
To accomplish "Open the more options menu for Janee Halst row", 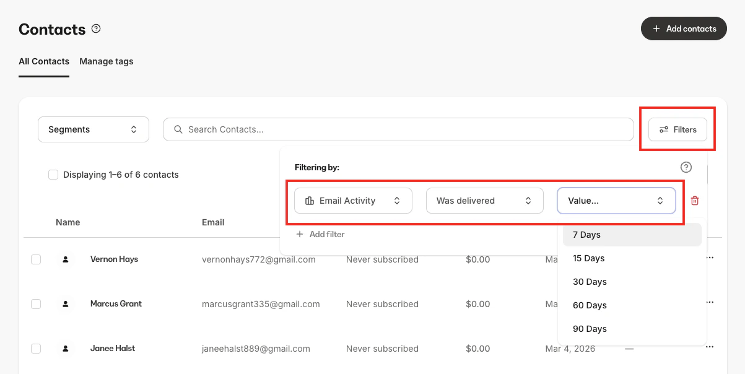I will (x=710, y=347).
